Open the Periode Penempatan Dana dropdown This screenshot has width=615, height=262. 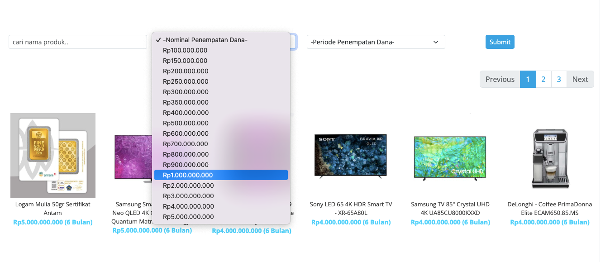point(376,42)
